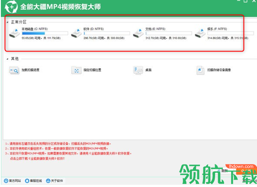Click the 正常分区 section header
Image resolution: width=257 pixels, height=187 pixels.
(19, 22)
